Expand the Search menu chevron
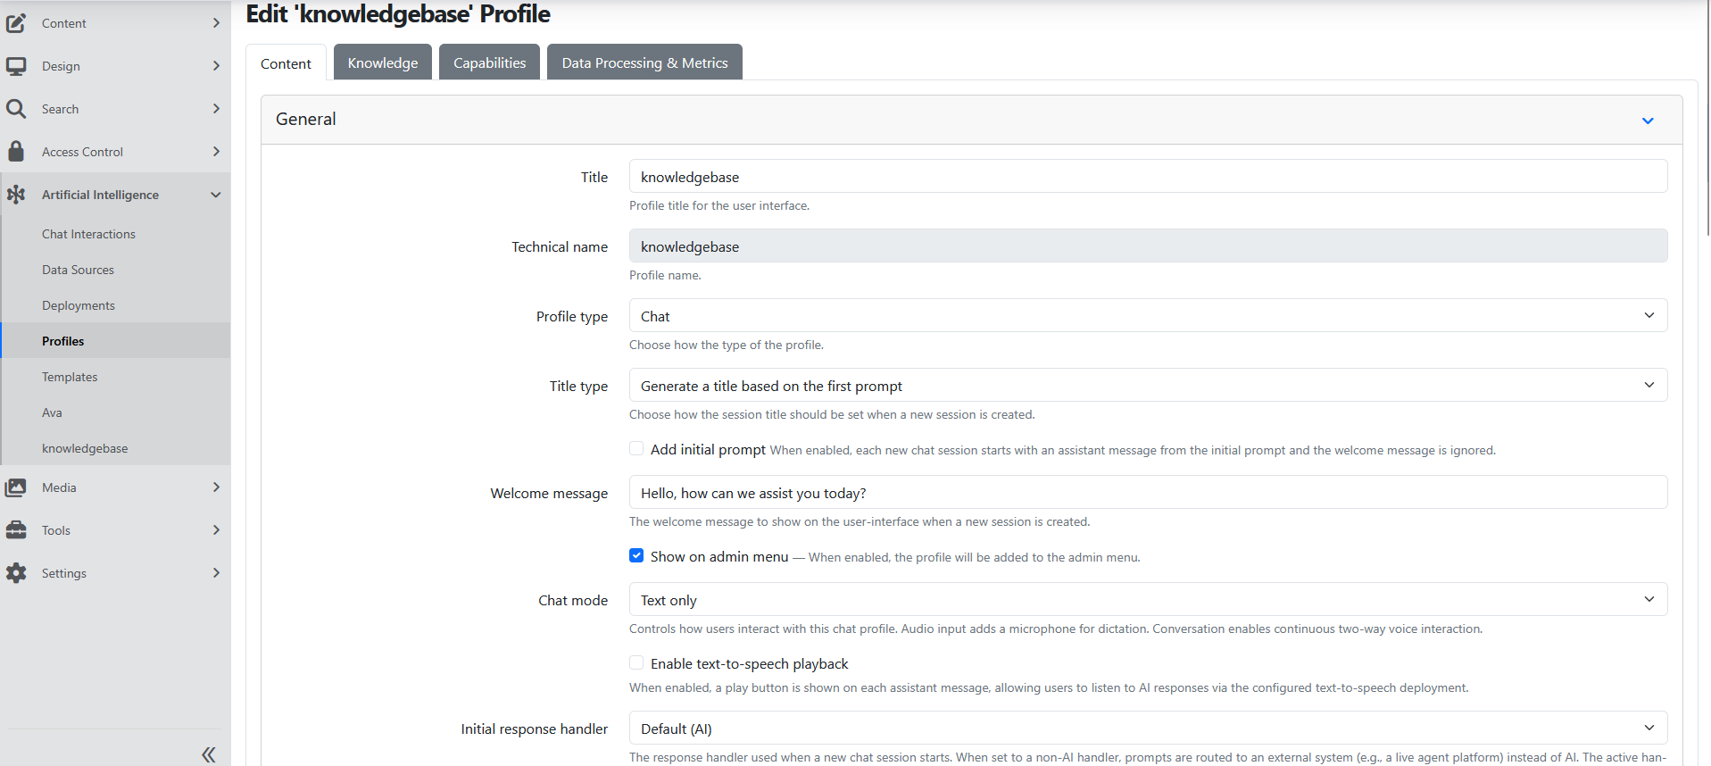Image resolution: width=1711 pixels, height=766 pixels. click(x=216, y=109)
